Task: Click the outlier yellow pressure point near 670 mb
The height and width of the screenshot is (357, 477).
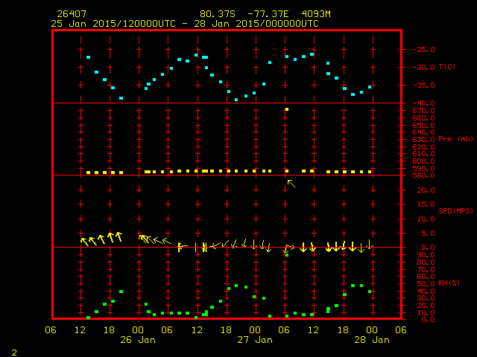Action: tap(286, 109)
